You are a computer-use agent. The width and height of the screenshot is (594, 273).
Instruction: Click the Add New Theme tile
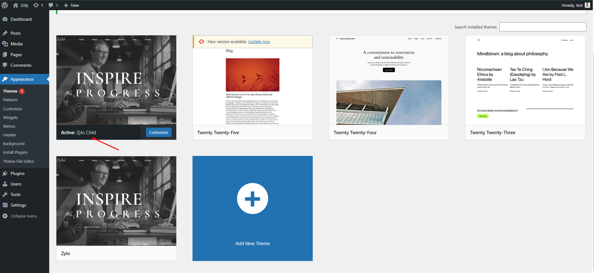252,208
